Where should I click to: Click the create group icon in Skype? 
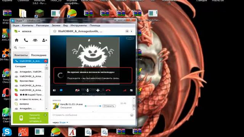(35, 40)
